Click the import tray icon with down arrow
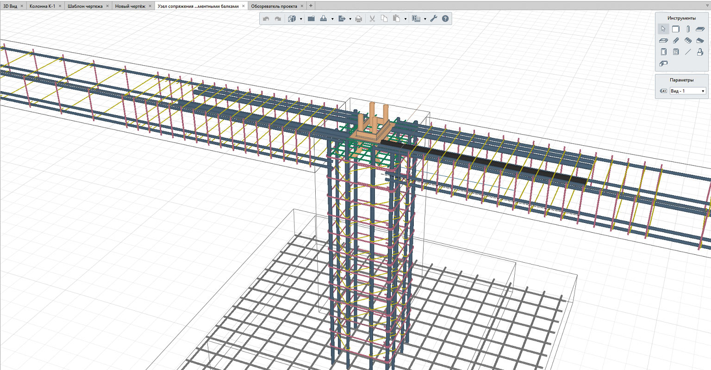This screenshot has height=370, width=711. 324,19
